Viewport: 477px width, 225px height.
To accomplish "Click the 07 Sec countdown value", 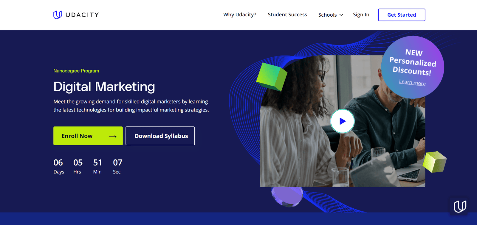I will (x=117, y=166).
